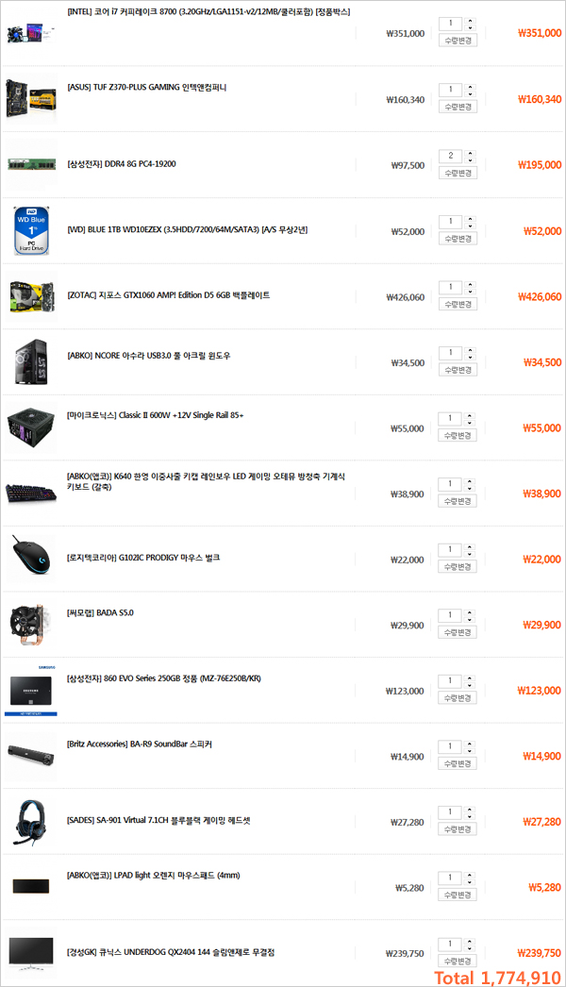Open the ABKO LPAD light mousepad link
Image resolution: width=566 pixels, height=987 pixels.
click(153, 875)
